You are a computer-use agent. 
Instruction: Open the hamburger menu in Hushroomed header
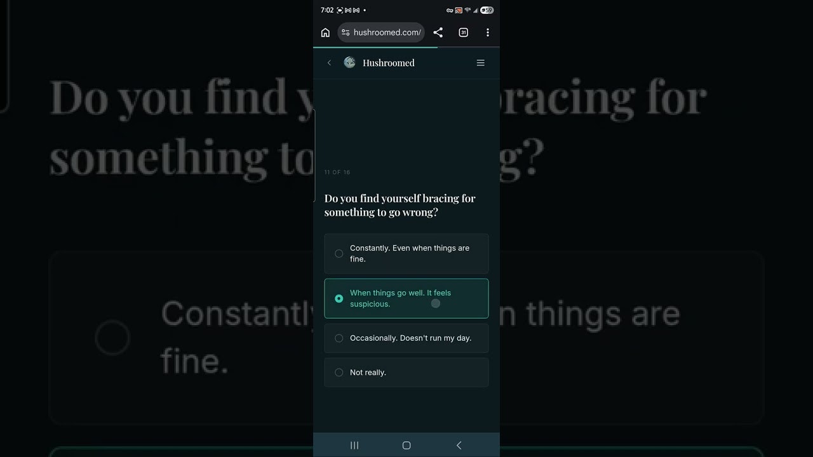(481, 63)
